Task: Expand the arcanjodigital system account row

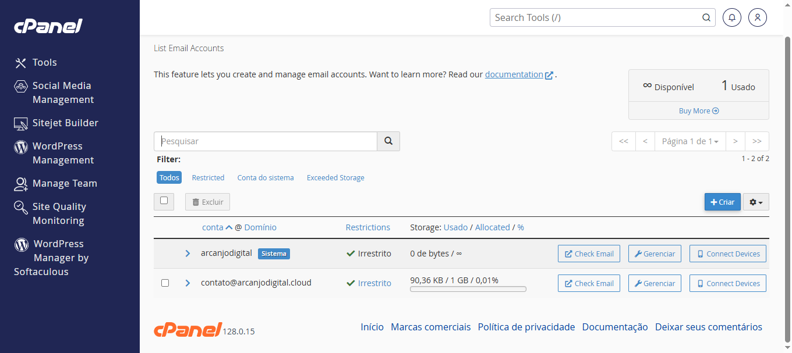Action: click(188, 254)
